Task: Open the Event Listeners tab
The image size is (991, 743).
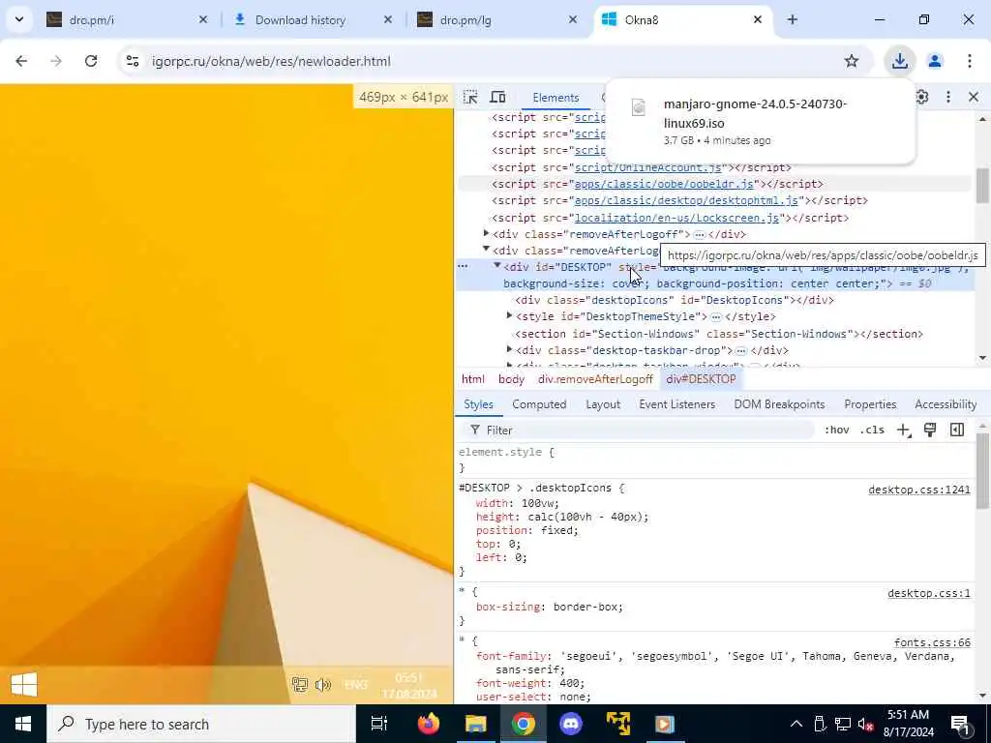Action: point(676,404)
